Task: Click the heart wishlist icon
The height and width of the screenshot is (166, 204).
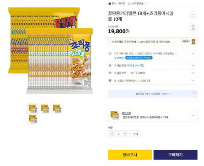Action: coord(193,16)
